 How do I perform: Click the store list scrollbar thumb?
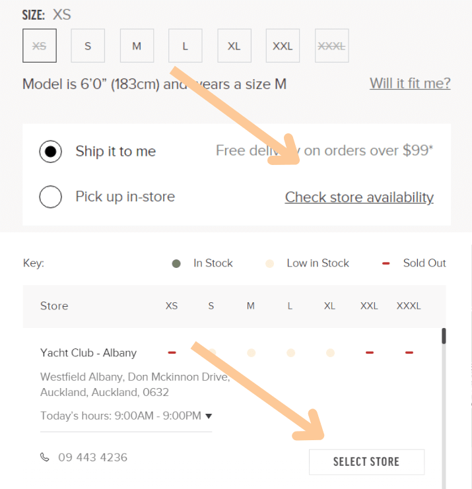[x=444, y=336]
